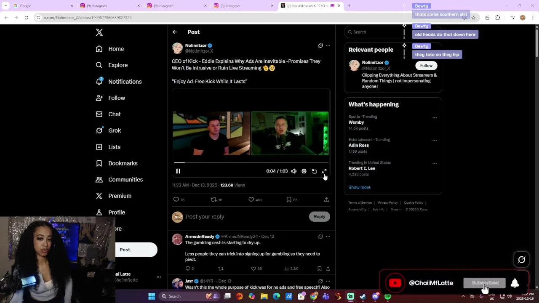
Task: Bookmark the post with 85 bookmarks
Action: click(x=292, y=199)
